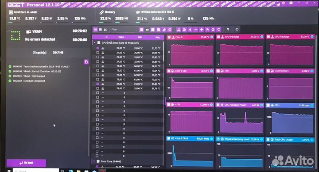Click the Filter text field
319x172 pixels.
(123, 30)
